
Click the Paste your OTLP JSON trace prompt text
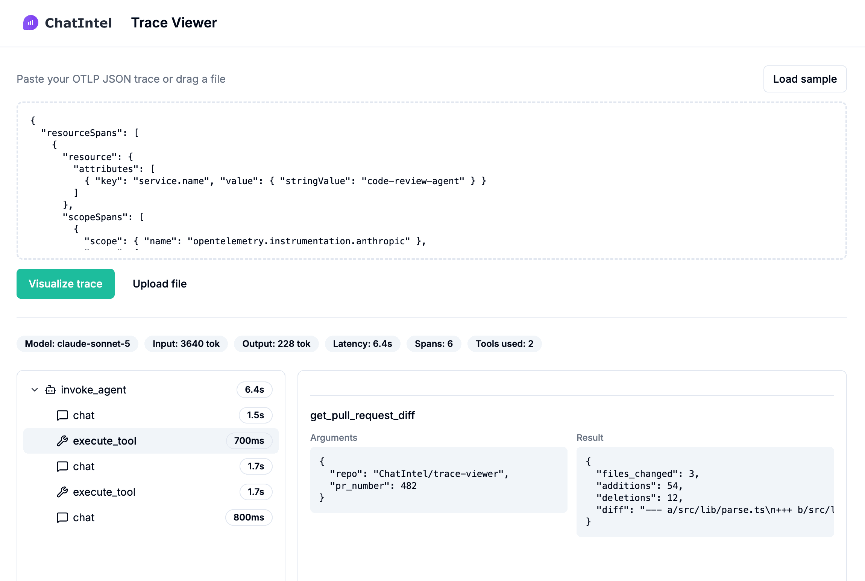(121, 79)
